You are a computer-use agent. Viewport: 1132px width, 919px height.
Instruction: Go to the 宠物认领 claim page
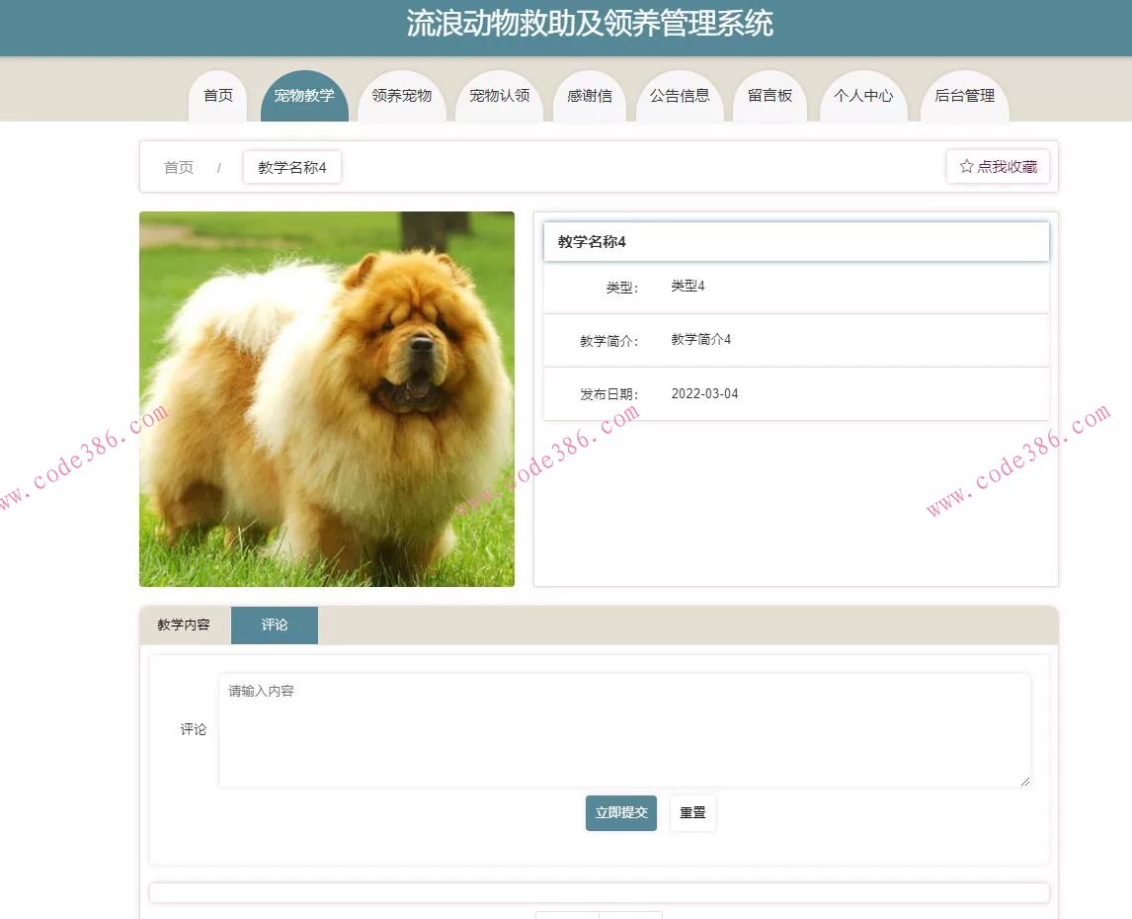tap(499, 96)
